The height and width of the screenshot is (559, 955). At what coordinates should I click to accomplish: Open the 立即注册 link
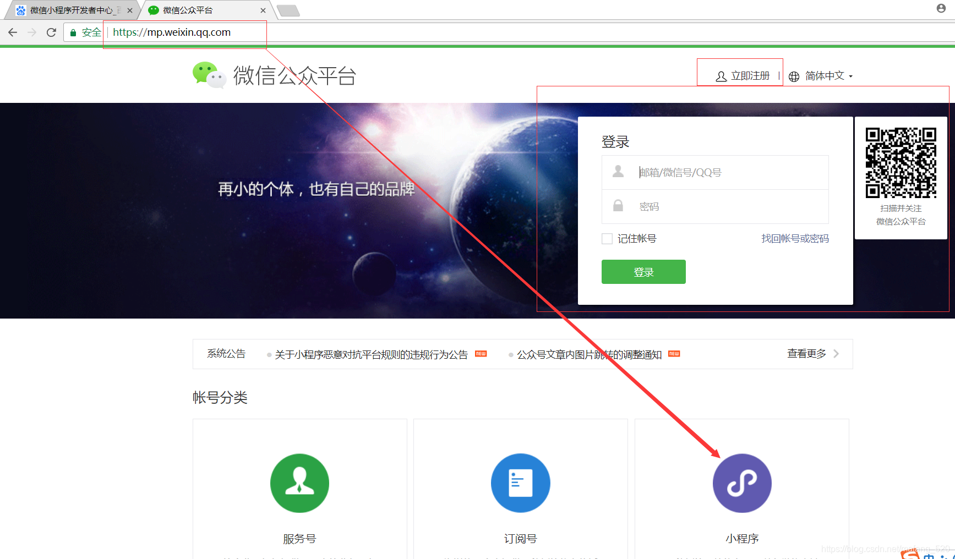750,76
